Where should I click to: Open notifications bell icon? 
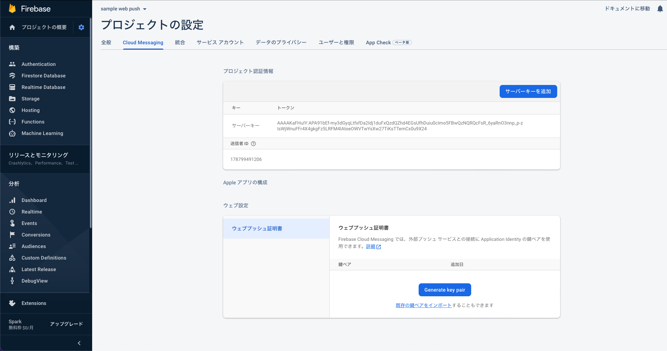coord(660,9)
